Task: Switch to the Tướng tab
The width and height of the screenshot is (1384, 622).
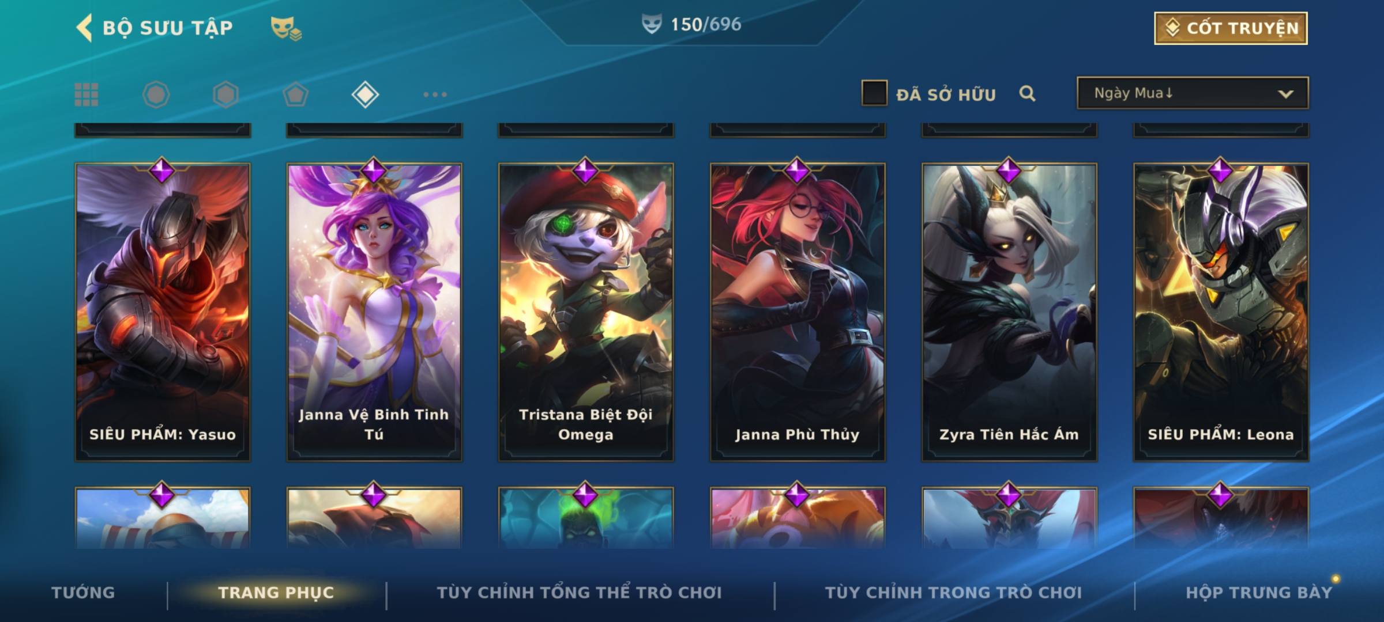Action: point(83,593)
